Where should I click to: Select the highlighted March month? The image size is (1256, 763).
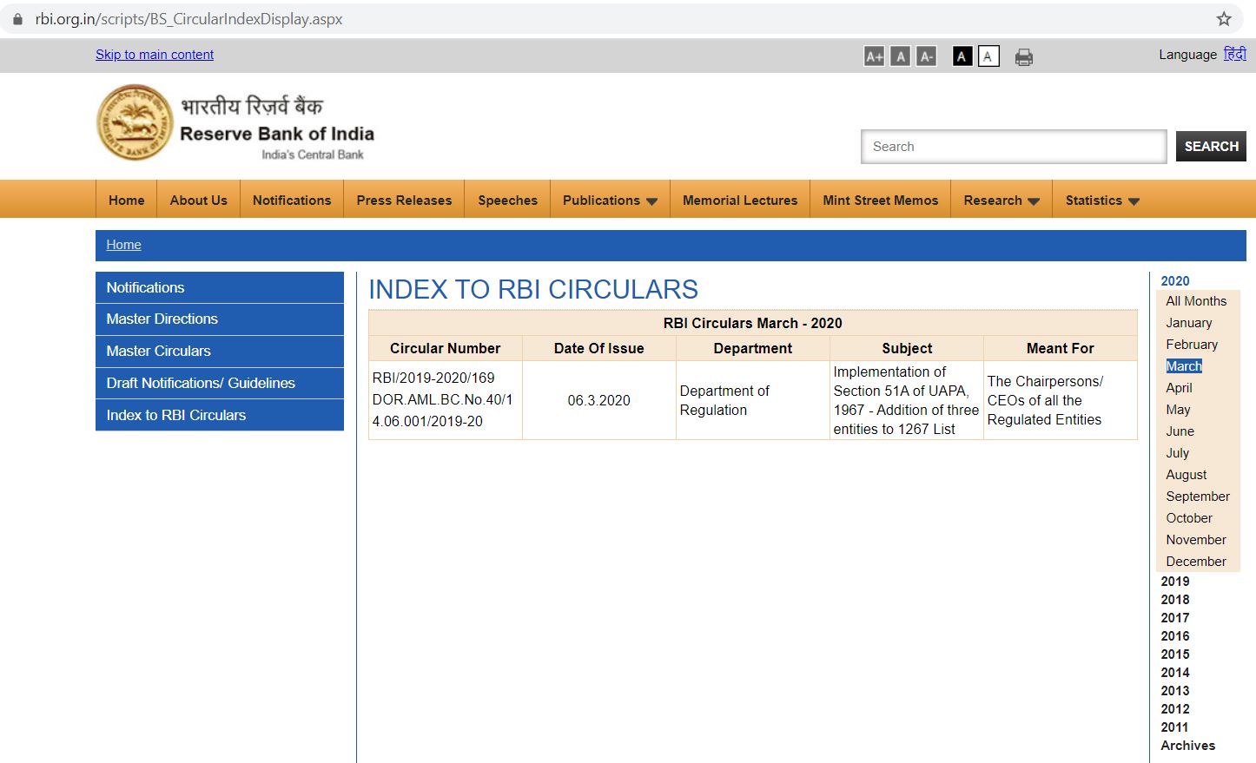(1184, 366)
